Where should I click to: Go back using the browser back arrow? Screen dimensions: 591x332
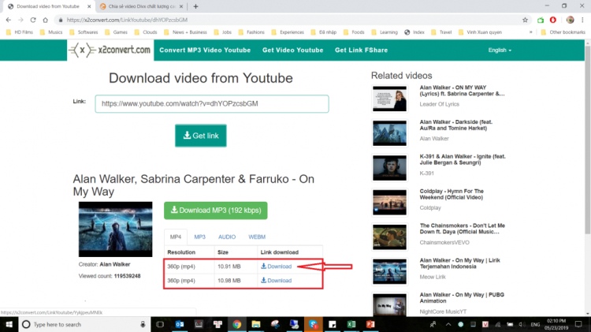tap(9, 20)
